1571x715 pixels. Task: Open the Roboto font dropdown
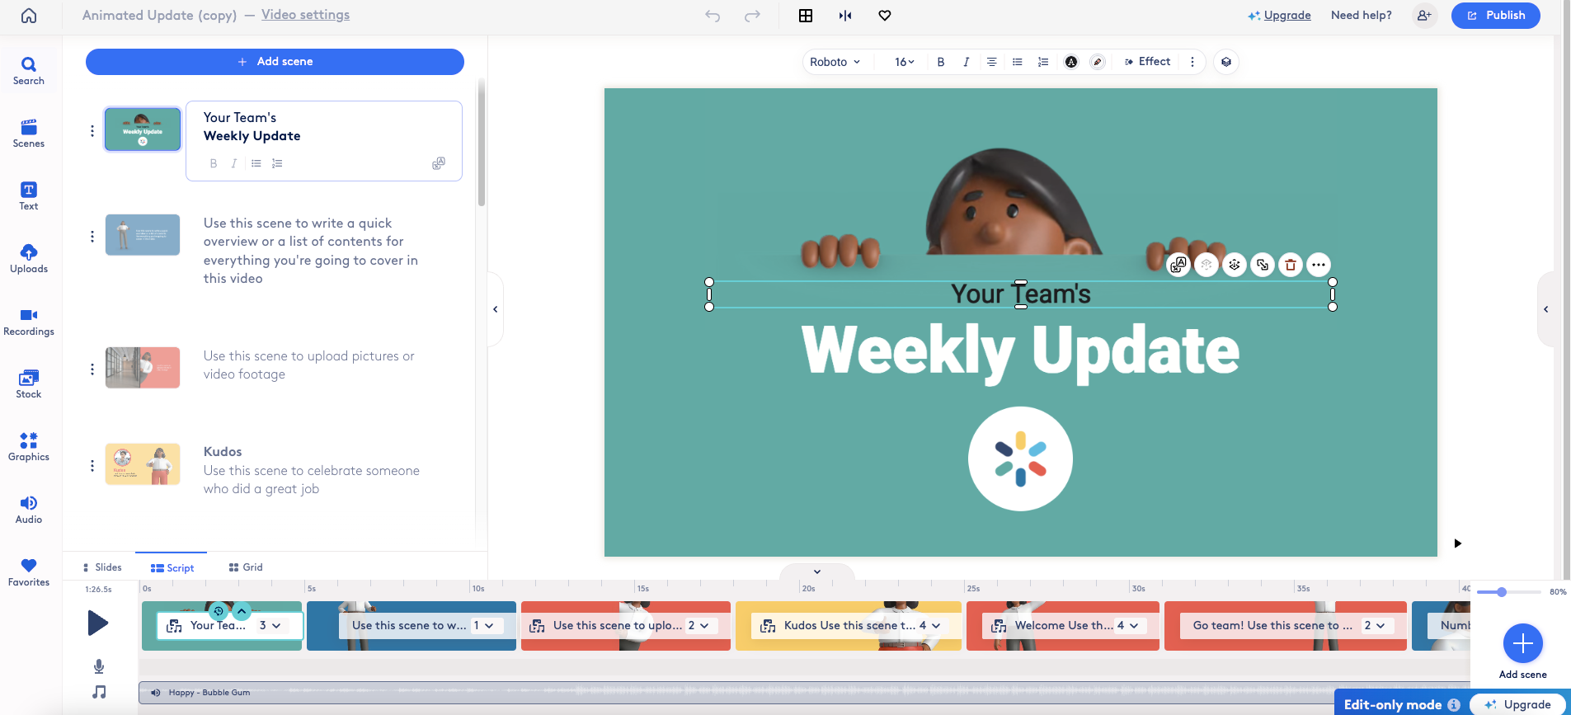pos(835,62)
